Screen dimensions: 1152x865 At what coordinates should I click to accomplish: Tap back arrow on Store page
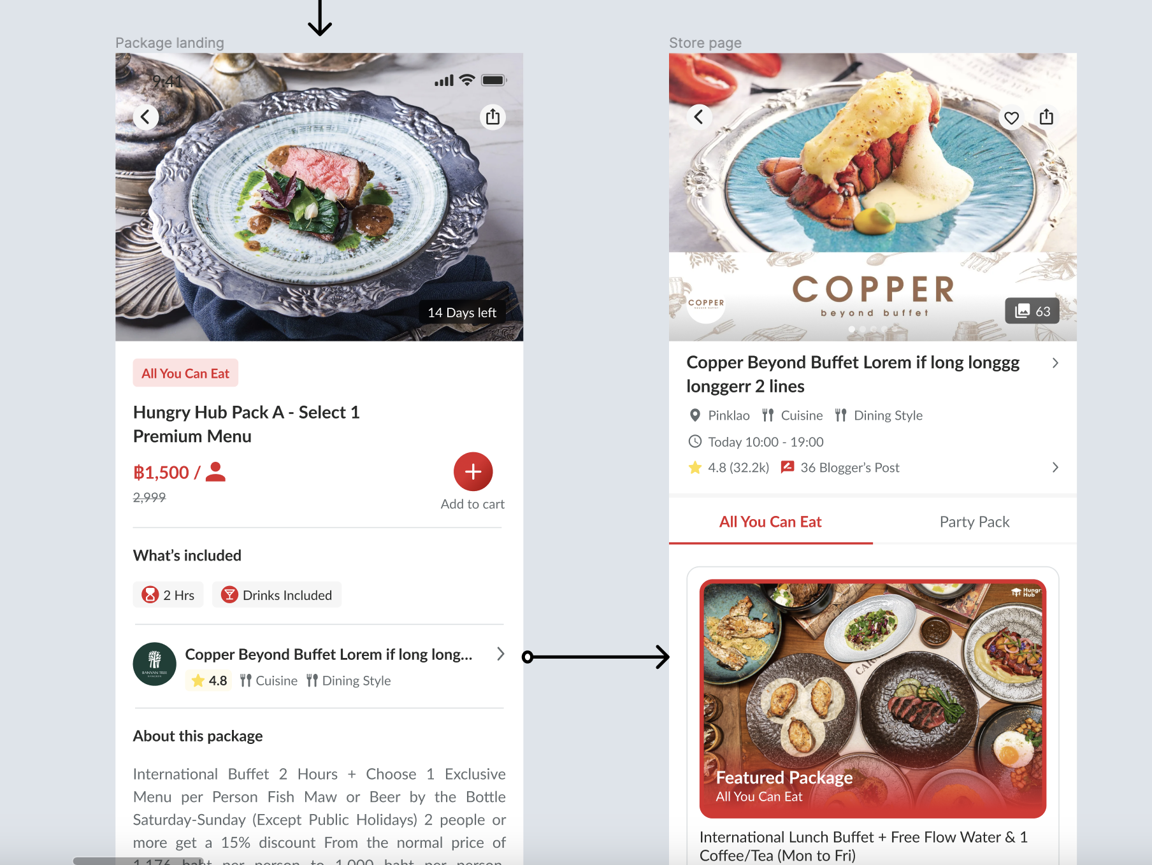pyautogui.click(x=699, y=117)
